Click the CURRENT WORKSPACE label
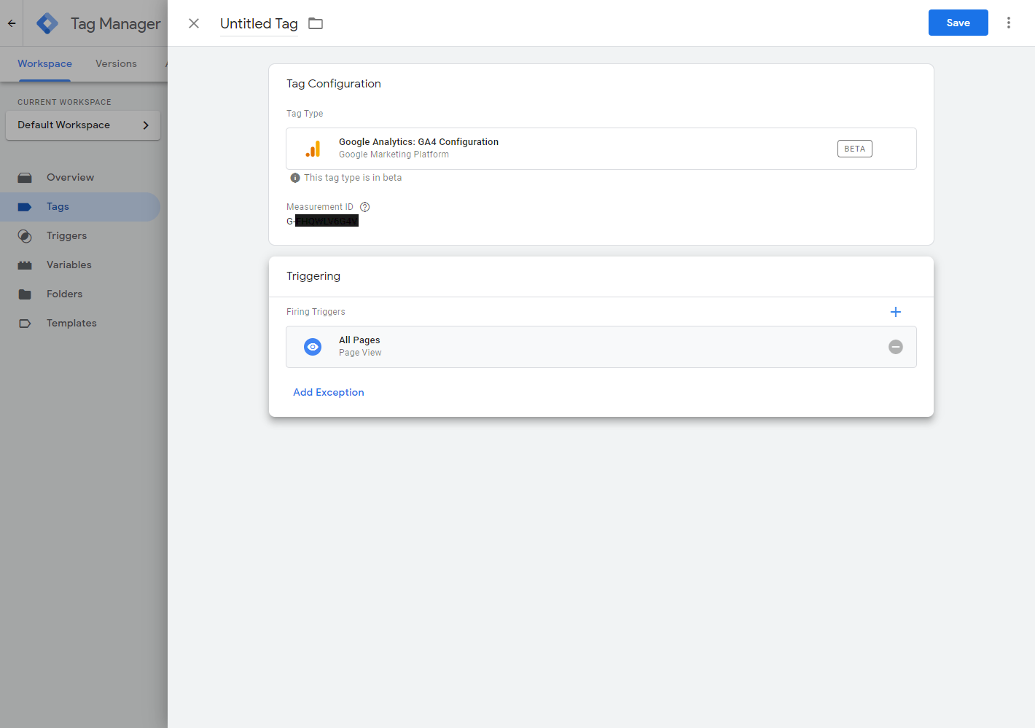 pyautogui.click(x=64, y=102)
